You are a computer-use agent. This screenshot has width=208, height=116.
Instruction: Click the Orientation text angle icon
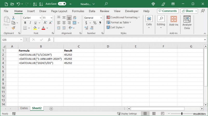pyautogui.click(x=70, y=28)
